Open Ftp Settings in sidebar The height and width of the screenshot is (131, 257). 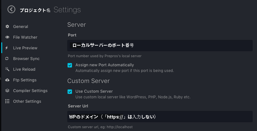[25, 80]
